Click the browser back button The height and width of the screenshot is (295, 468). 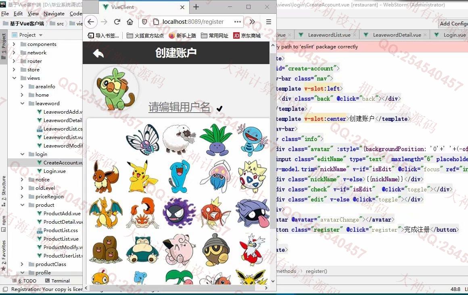coord(91,22)
